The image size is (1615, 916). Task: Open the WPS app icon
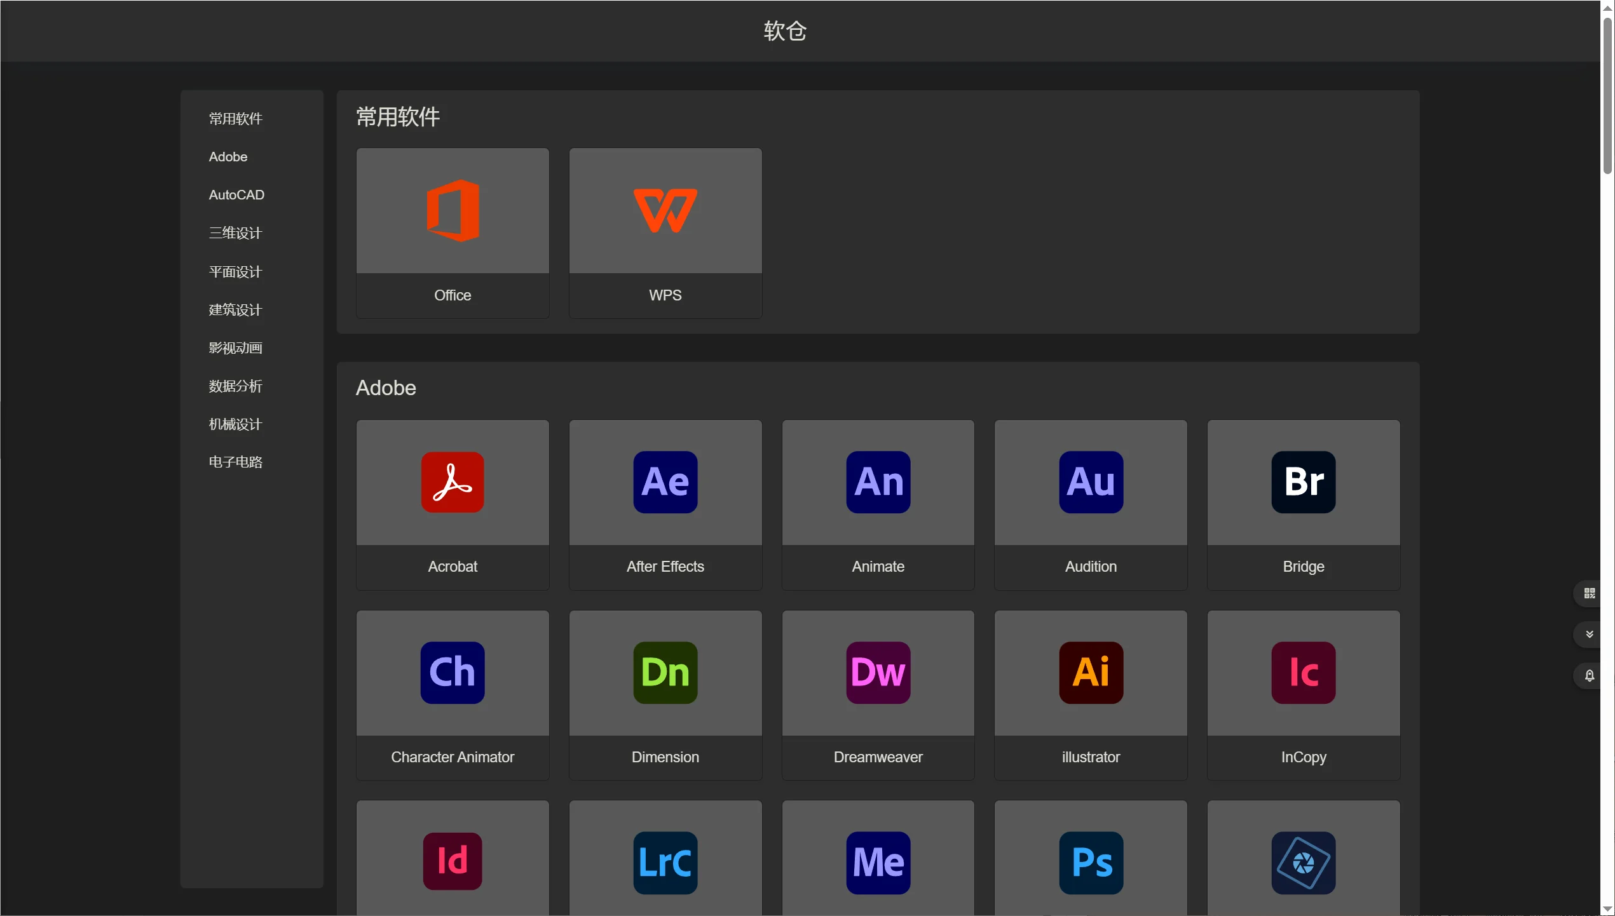click(665, 211)
